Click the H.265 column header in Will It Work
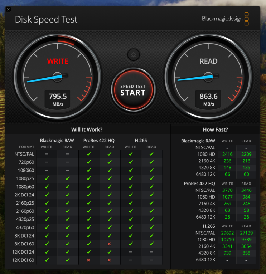266x274 pixels. [x=141, y=141]
